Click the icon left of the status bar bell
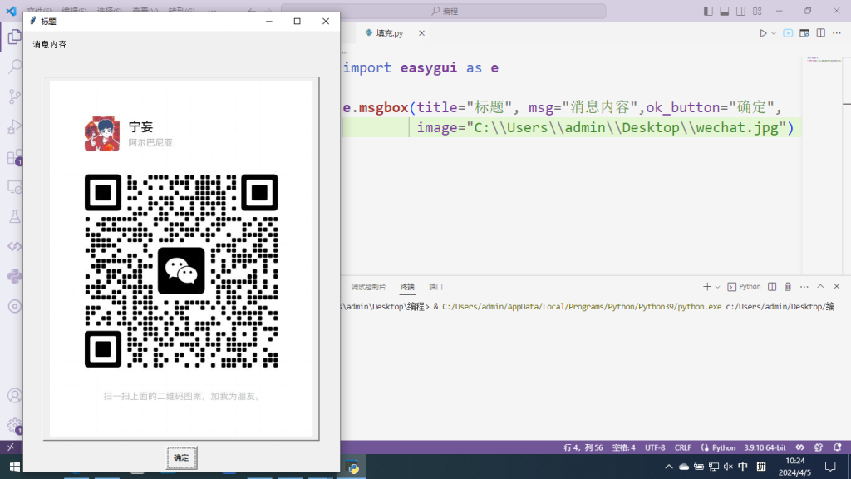Viewport: 851px width, 479px height. pos(819,447)
